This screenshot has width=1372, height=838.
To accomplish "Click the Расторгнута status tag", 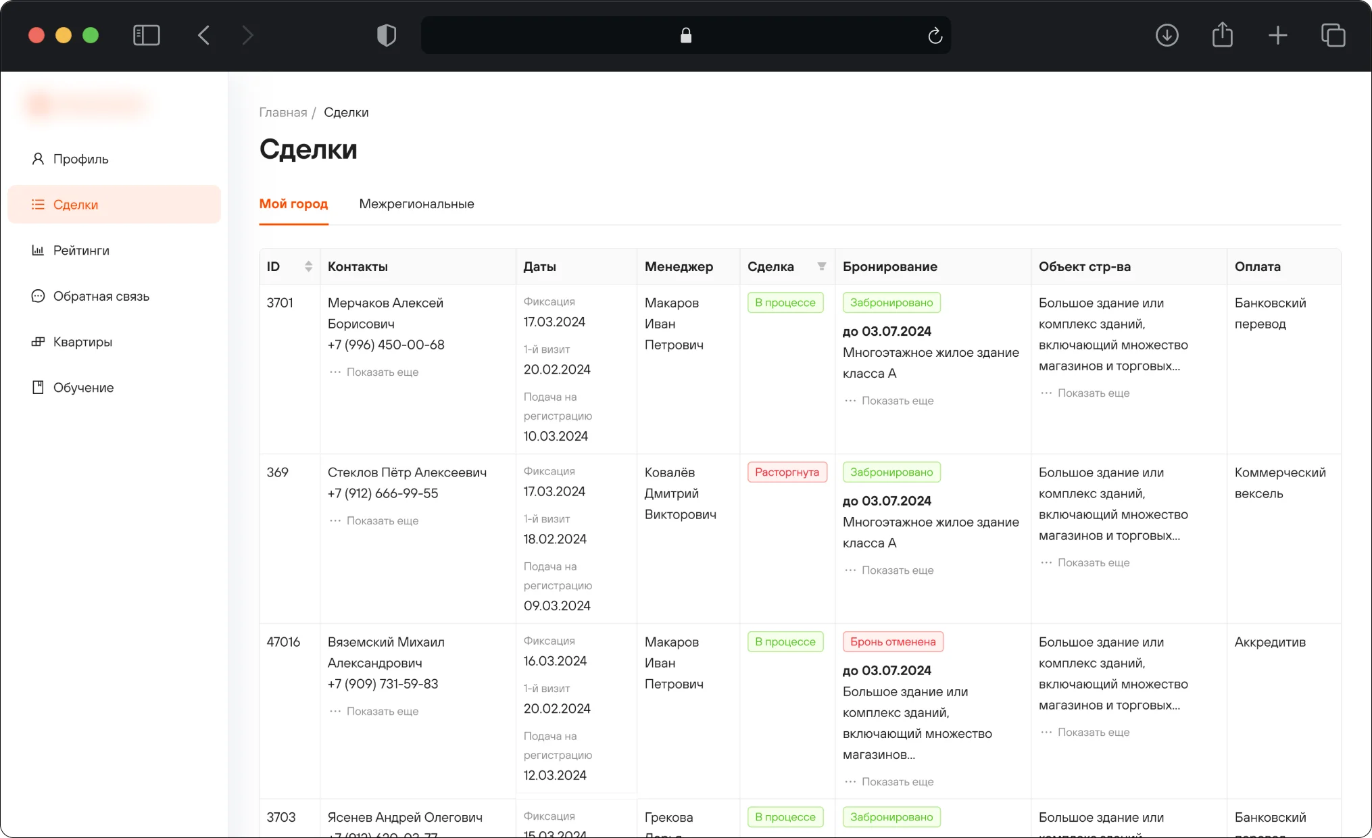I will click(x=787, y=472).
